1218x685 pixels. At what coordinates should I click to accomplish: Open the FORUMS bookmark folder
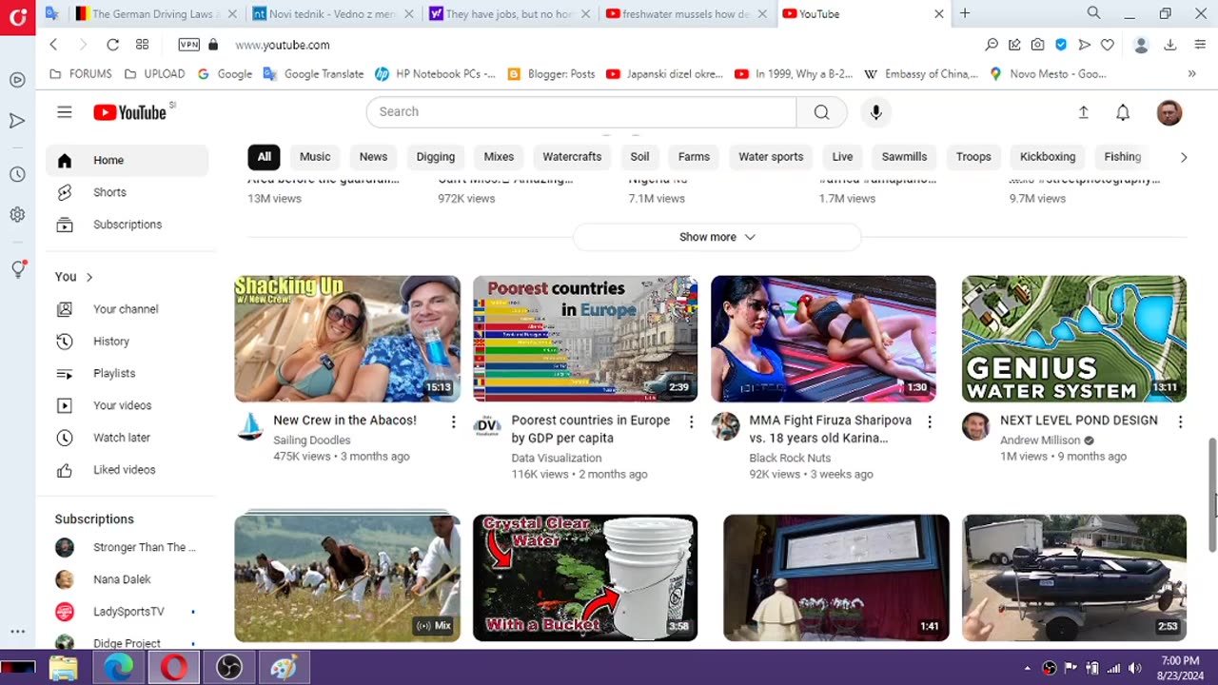tap(80, 73)
